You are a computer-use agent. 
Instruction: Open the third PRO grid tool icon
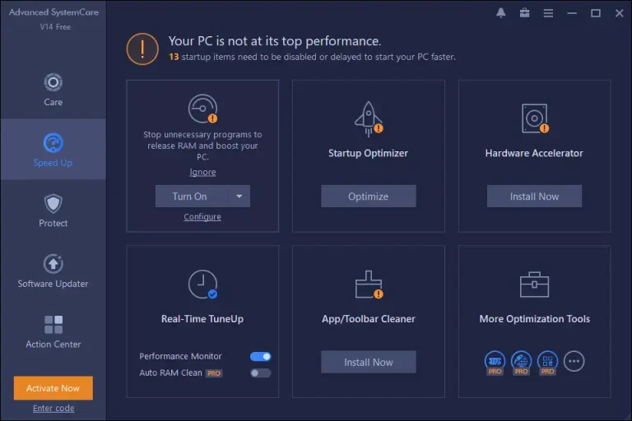[547, 362]
